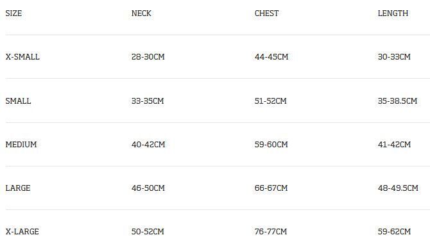Click the 59-62CM length measurement

coord(394,232)
